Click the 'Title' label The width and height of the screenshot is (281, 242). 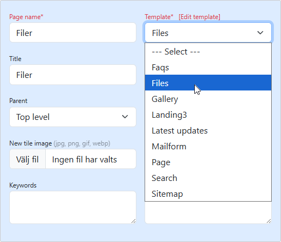15,59
